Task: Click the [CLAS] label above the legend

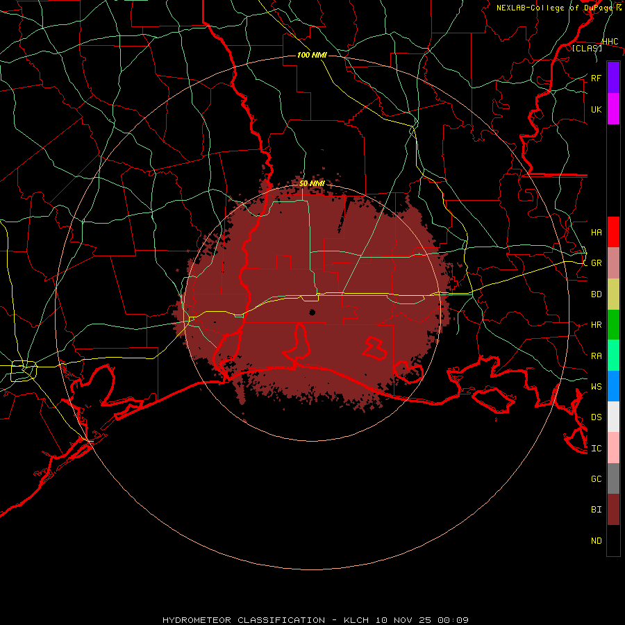Action: pyautogui.click(x=587, y=48)
